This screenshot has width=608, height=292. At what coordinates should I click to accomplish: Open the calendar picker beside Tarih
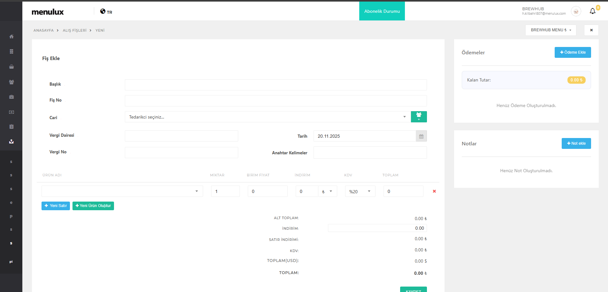point(421,136)
